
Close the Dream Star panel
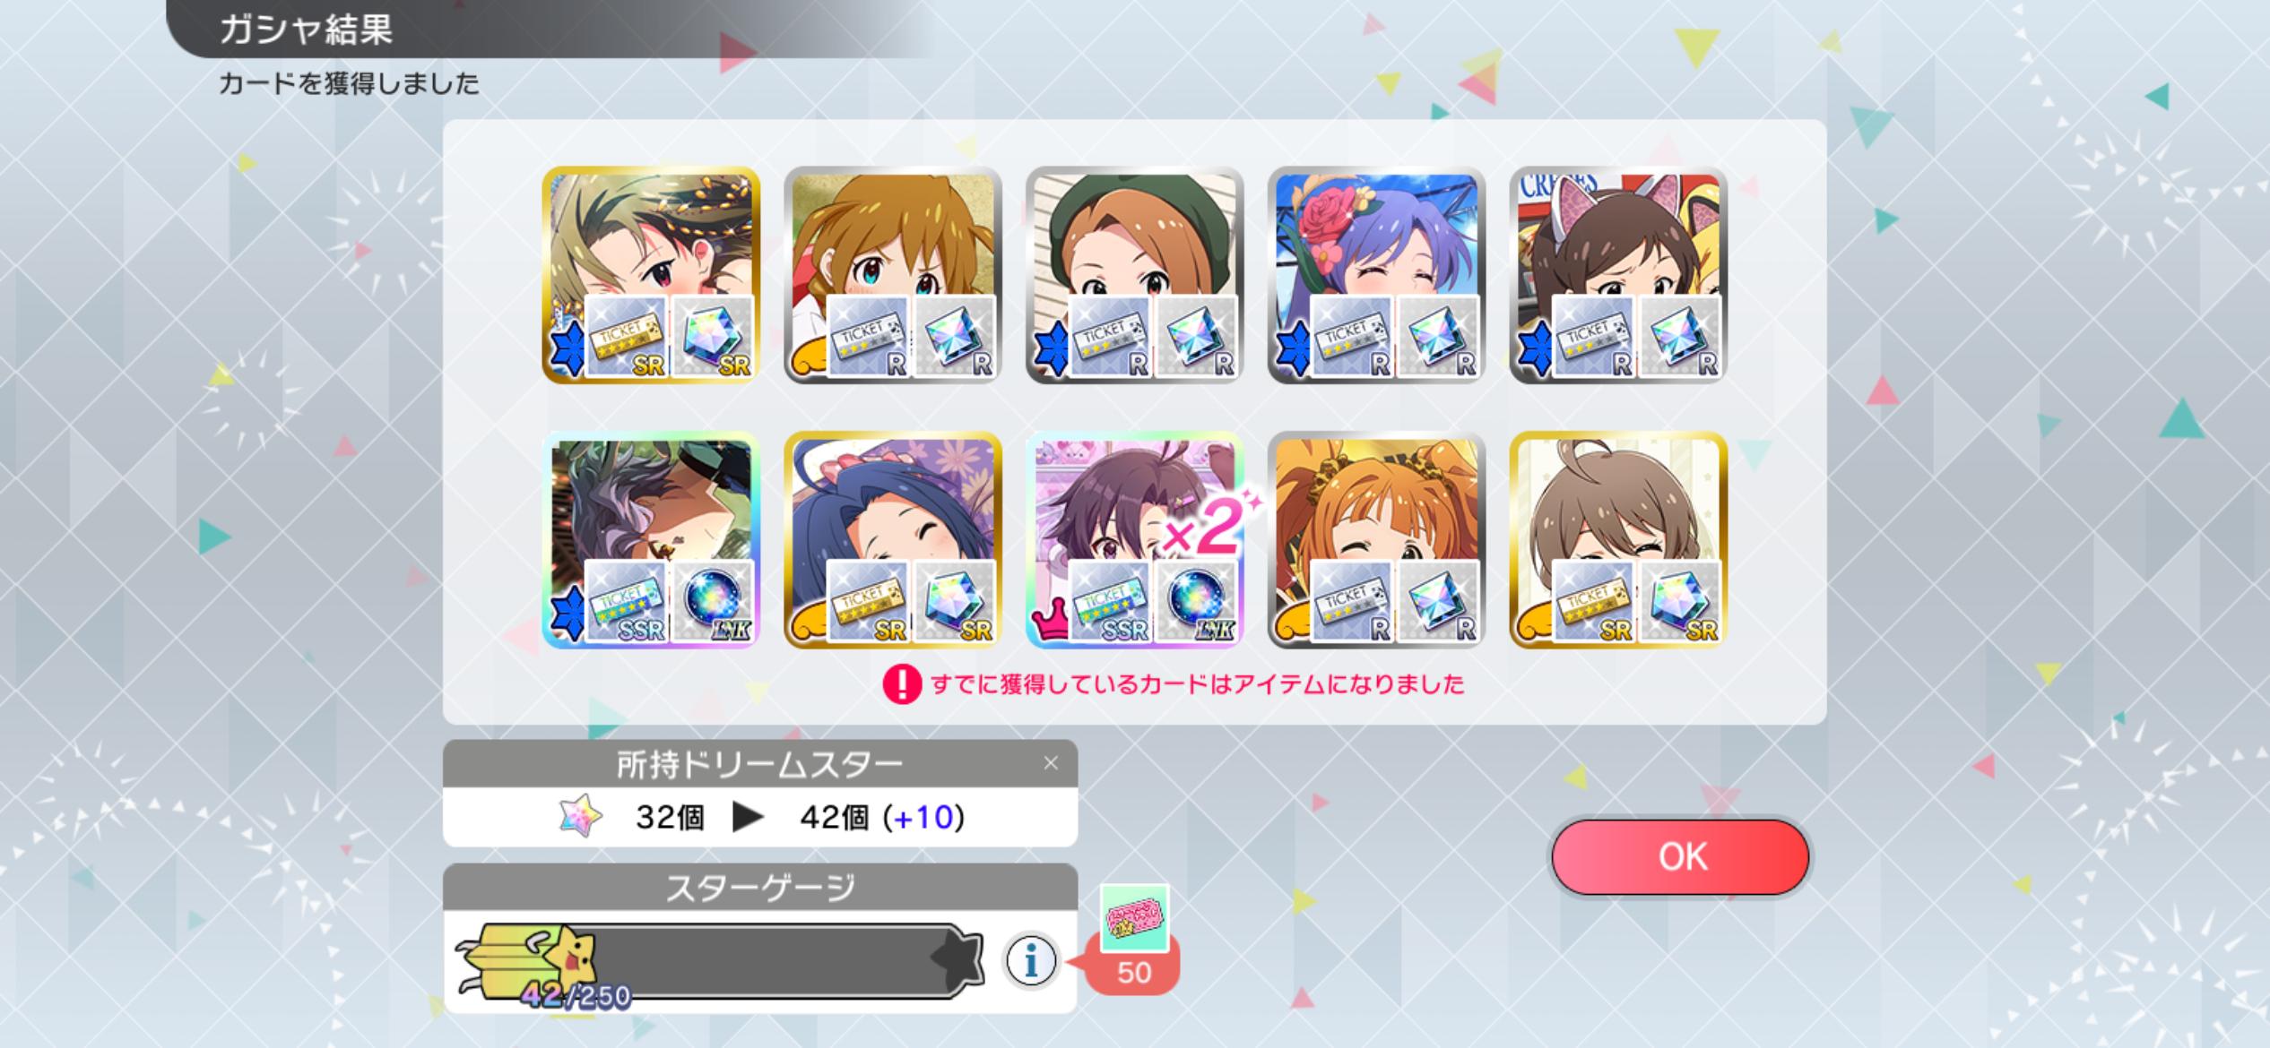[x=1051, y=763]
